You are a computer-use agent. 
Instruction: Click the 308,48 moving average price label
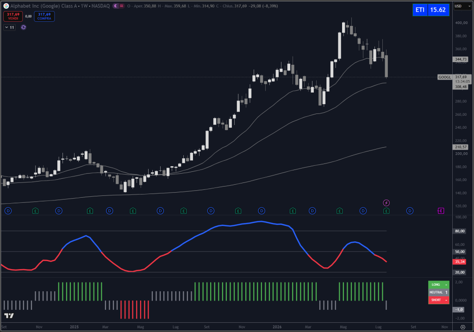tap(461, 87)
